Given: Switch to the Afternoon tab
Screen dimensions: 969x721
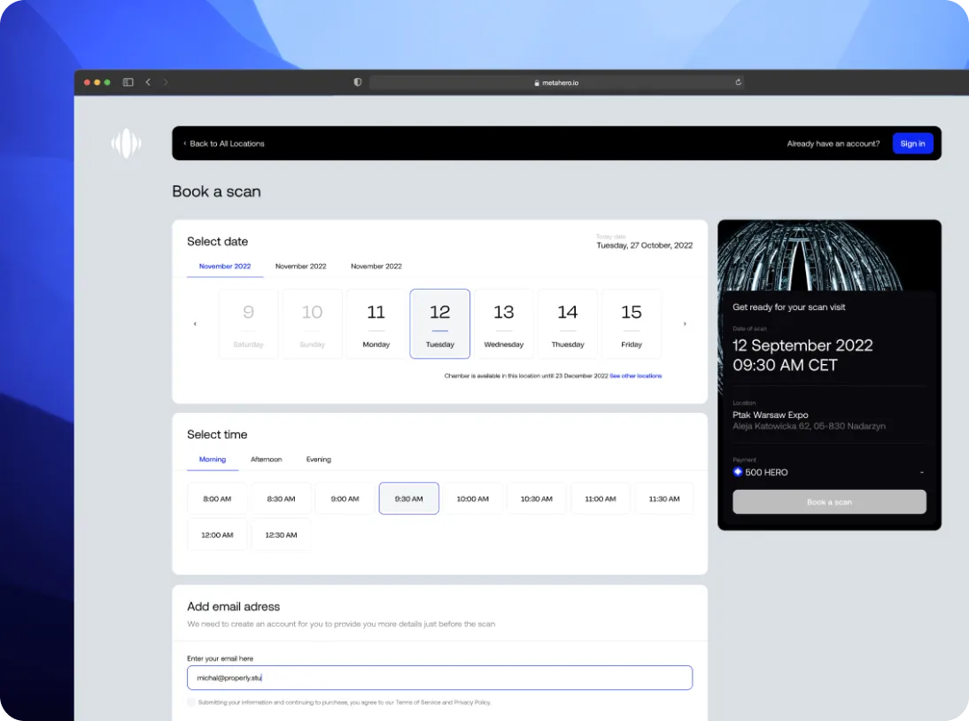Looking at the screenshot, I should coord(267,460).
